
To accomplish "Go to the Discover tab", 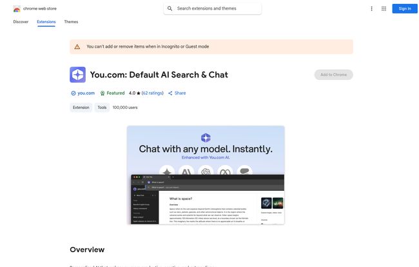I will point(21,22).
